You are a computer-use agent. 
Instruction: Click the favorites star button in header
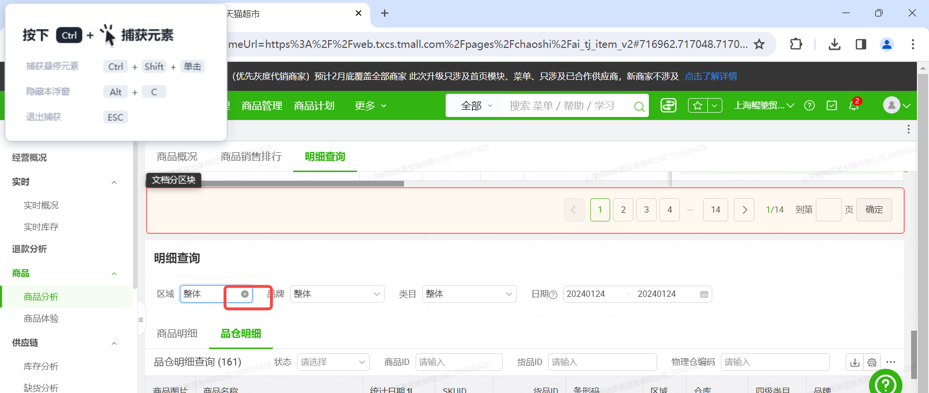pos(698,105)
